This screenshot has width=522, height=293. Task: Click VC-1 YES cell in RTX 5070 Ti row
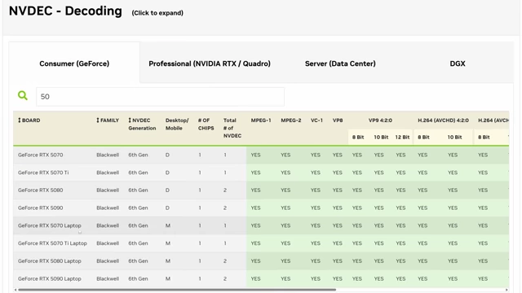[316, 173]
